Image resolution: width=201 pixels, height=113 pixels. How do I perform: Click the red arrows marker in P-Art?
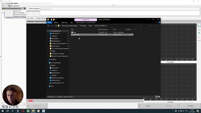pyautogui.click(x=31, y=101)
